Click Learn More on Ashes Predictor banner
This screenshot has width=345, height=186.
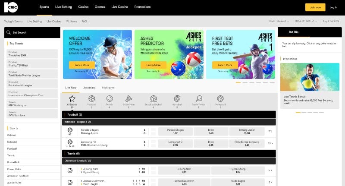pos(154,65)
